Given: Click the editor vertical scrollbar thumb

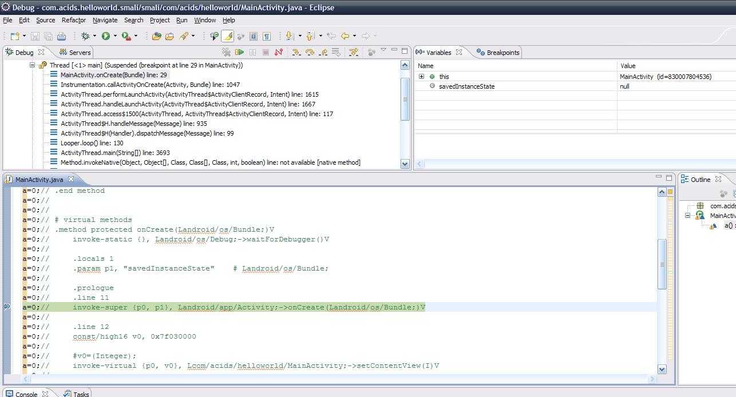Looking at the screenshot, I should point(662,264).
